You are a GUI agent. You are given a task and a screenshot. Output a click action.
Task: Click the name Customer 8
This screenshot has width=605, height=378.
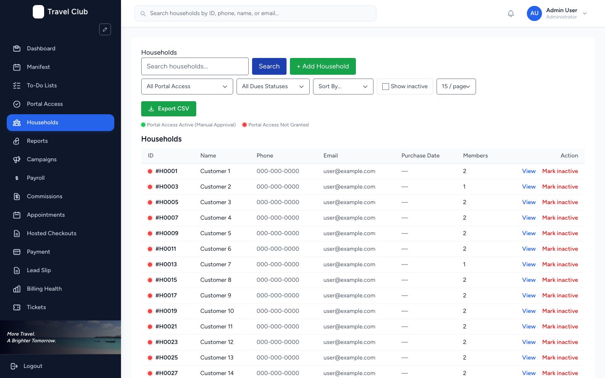pyautogui.click(x=216, y=280)
